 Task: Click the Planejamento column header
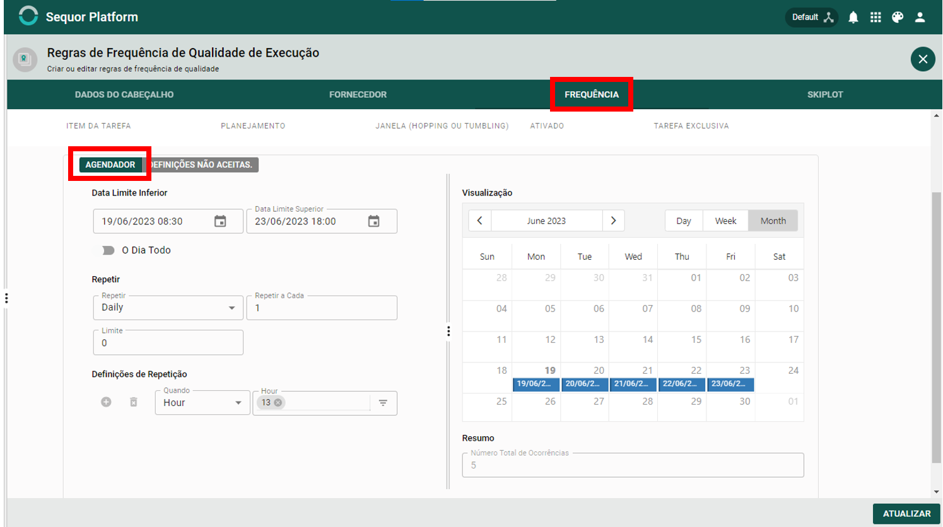[253, 126]
